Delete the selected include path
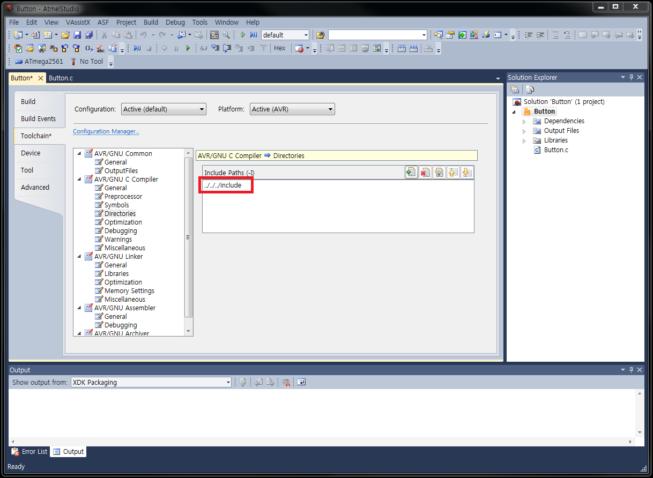The image size is (653, 478). [x=425, y=172]
